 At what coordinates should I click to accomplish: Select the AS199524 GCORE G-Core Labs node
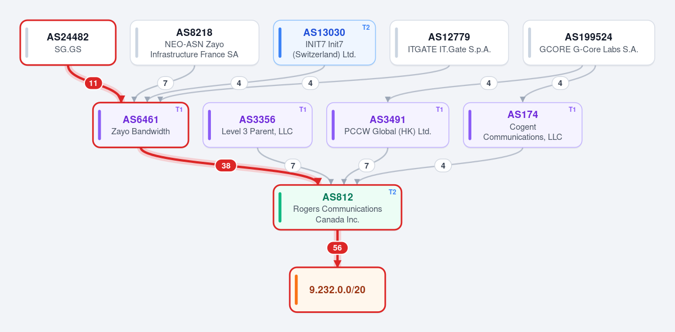pos(589,43)
